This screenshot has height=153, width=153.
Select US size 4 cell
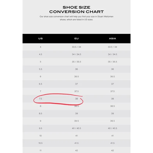tap(40, 47)
